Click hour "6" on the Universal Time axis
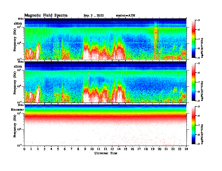Screen dimensions: 222x171 coord(65,149)
